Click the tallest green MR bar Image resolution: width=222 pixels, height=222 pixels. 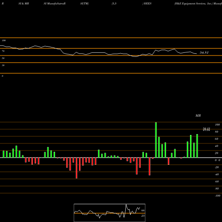156,140
